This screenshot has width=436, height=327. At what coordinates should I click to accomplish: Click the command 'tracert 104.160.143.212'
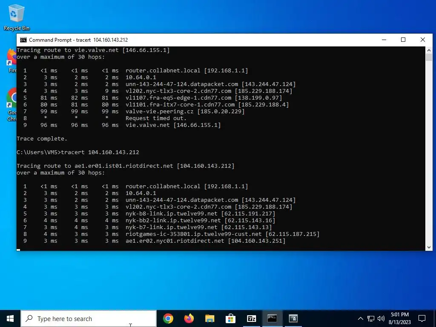point(100,152)
